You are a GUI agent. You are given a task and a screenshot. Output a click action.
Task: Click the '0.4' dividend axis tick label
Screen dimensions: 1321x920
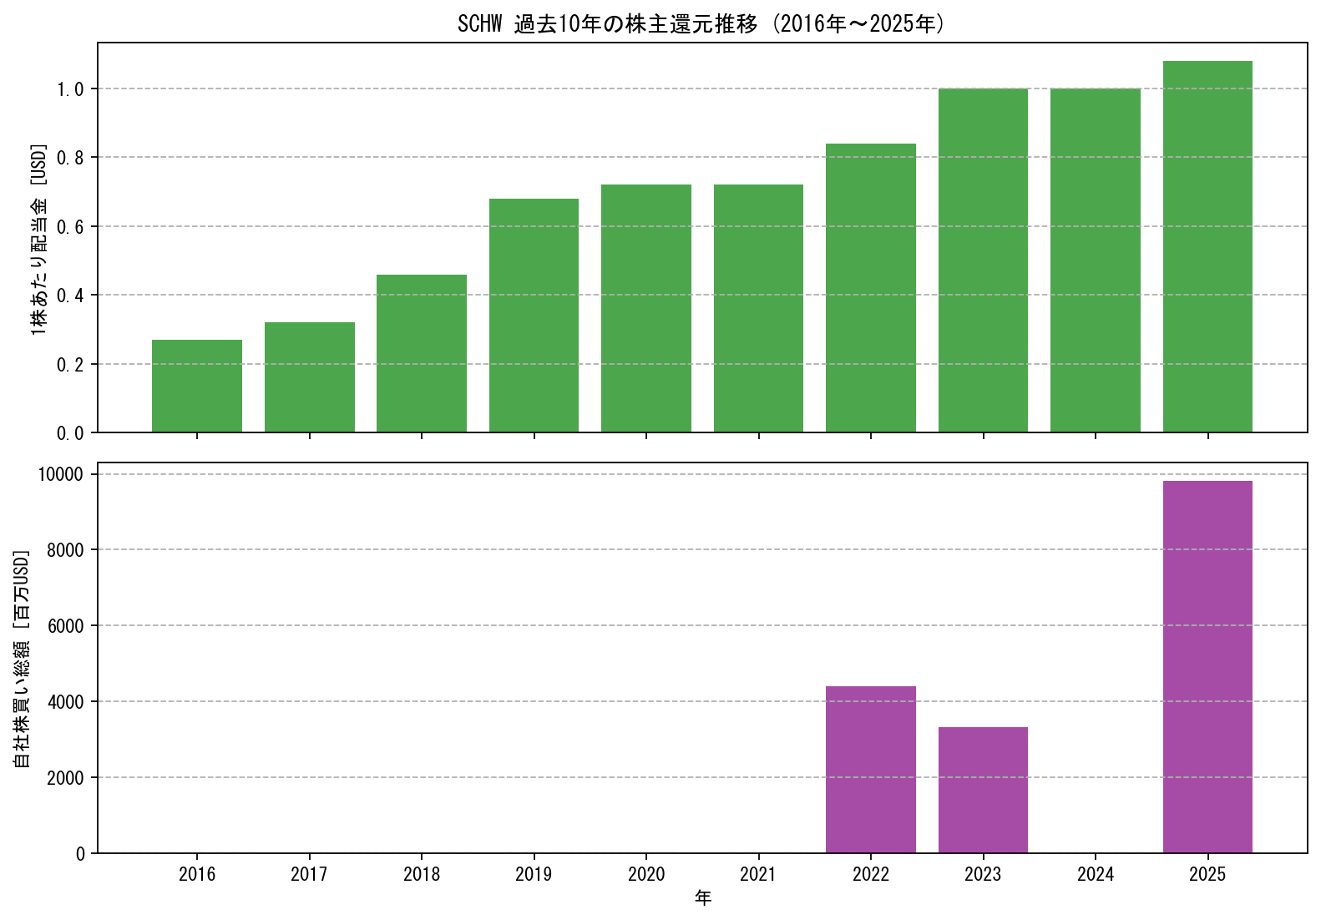[70, 296]
